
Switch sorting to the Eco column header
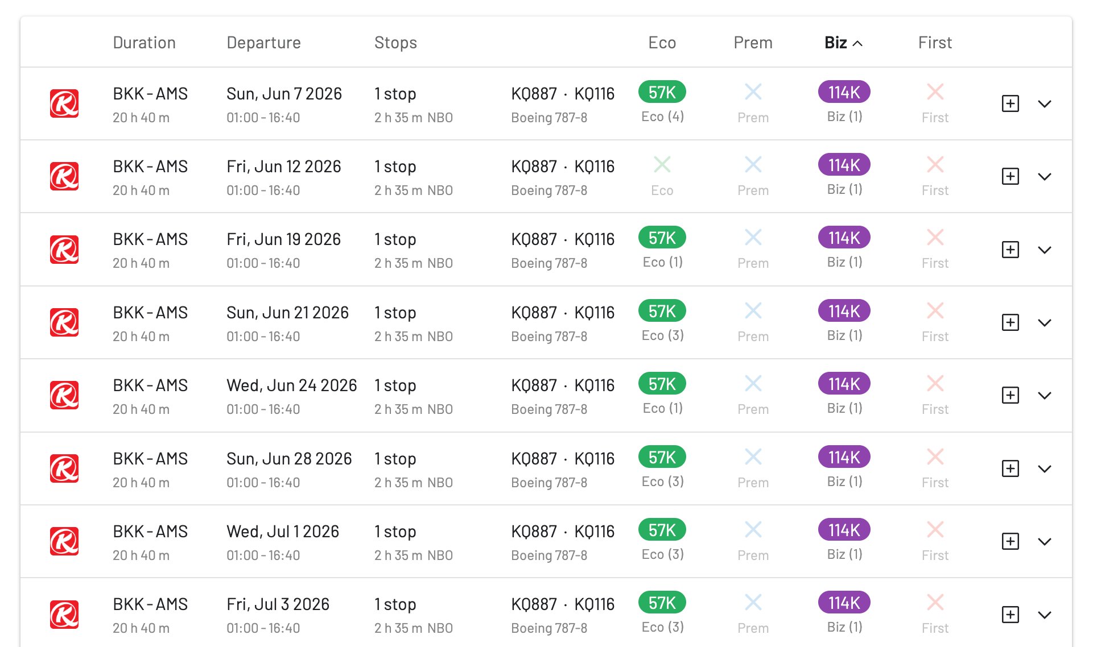pos(662,42)
